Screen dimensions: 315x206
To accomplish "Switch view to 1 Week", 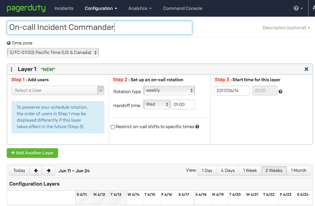I will (250, 171).
